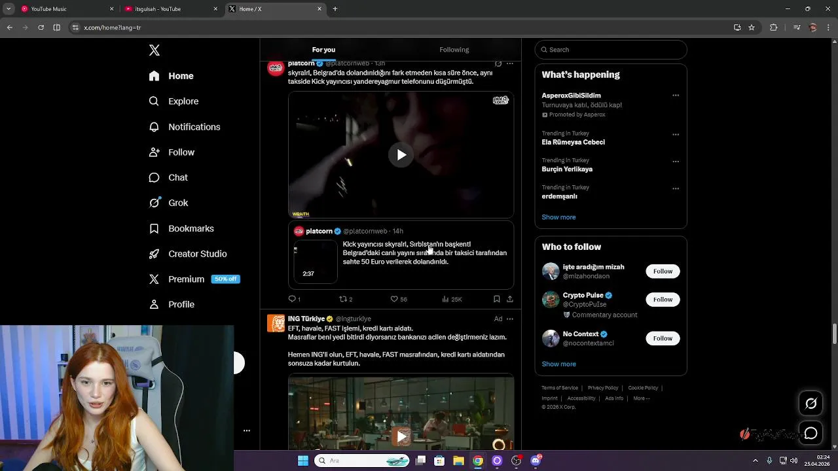838x471 pixels.
Task: Open File Explorer from the taskbar
Action: pyautogui.click(x=459, y=461)
